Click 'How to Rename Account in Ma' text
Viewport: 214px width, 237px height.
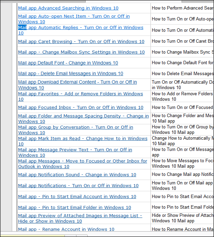click(x=183, y=229)
